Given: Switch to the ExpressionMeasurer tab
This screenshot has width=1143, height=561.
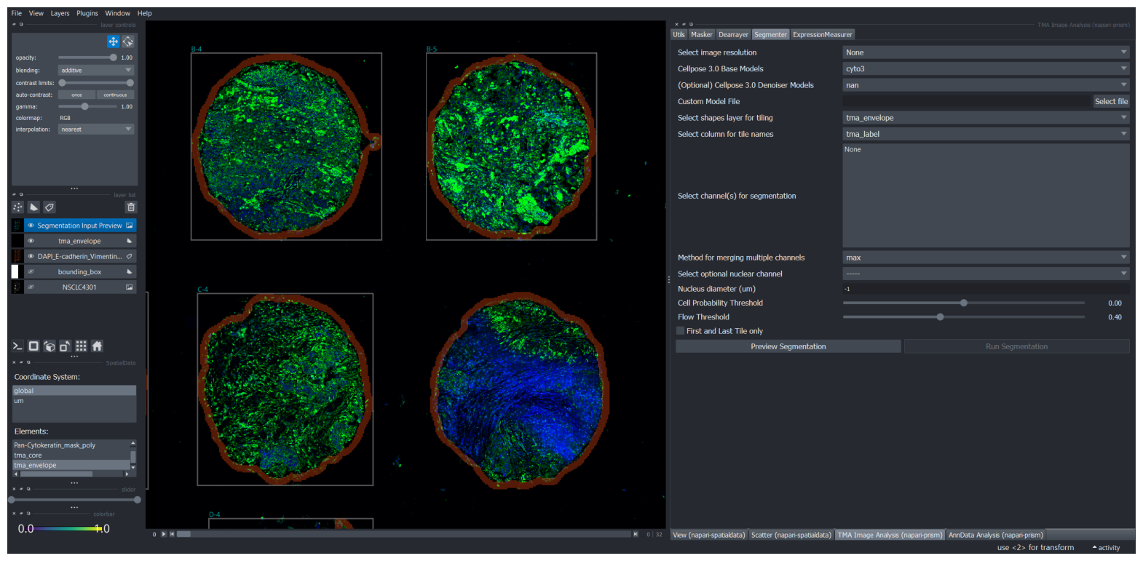Looking at the screenshot, I should [822, 34].
